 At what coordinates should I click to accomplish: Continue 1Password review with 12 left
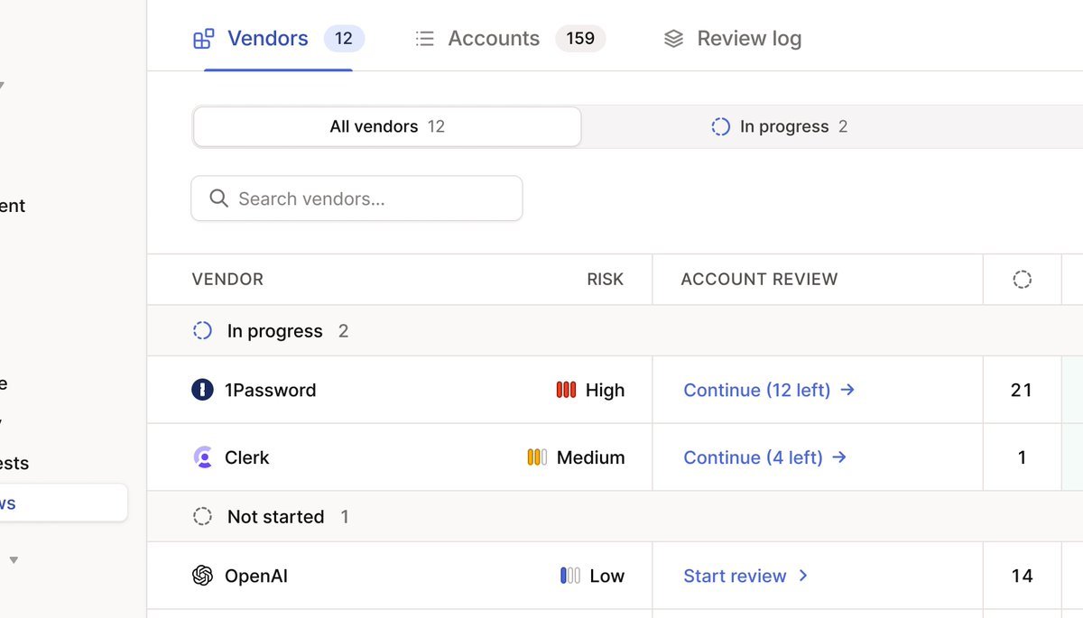tap(768, 390)
